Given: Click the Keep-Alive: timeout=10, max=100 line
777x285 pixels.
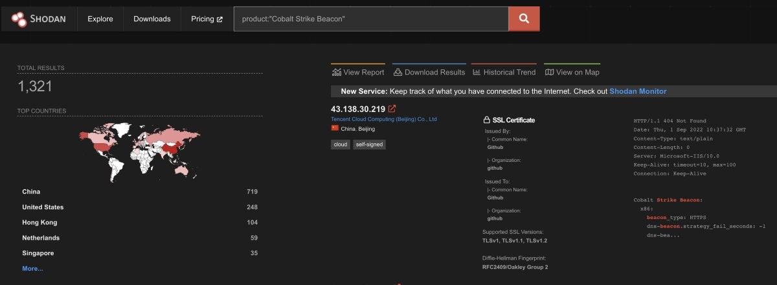Looking at the screenshot, I should (684, 165).
